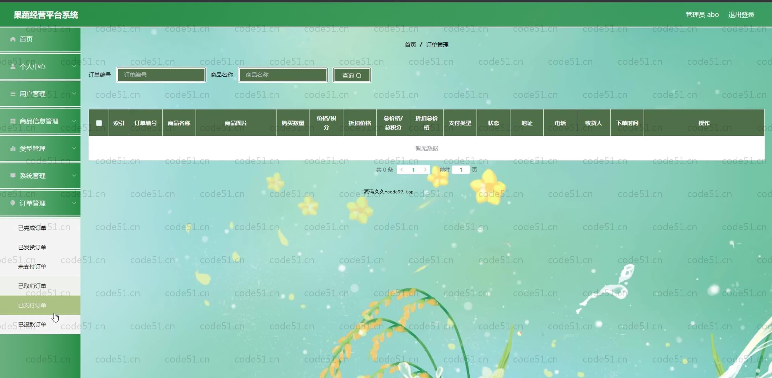Toggle the select-all checkbox in table header

coord(99,123)
